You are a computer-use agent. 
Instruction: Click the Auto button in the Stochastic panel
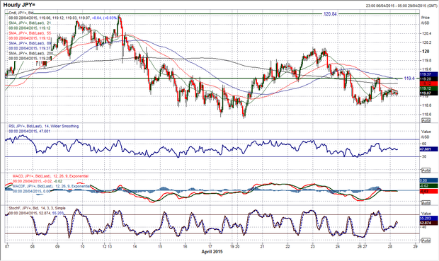(426, 240)
